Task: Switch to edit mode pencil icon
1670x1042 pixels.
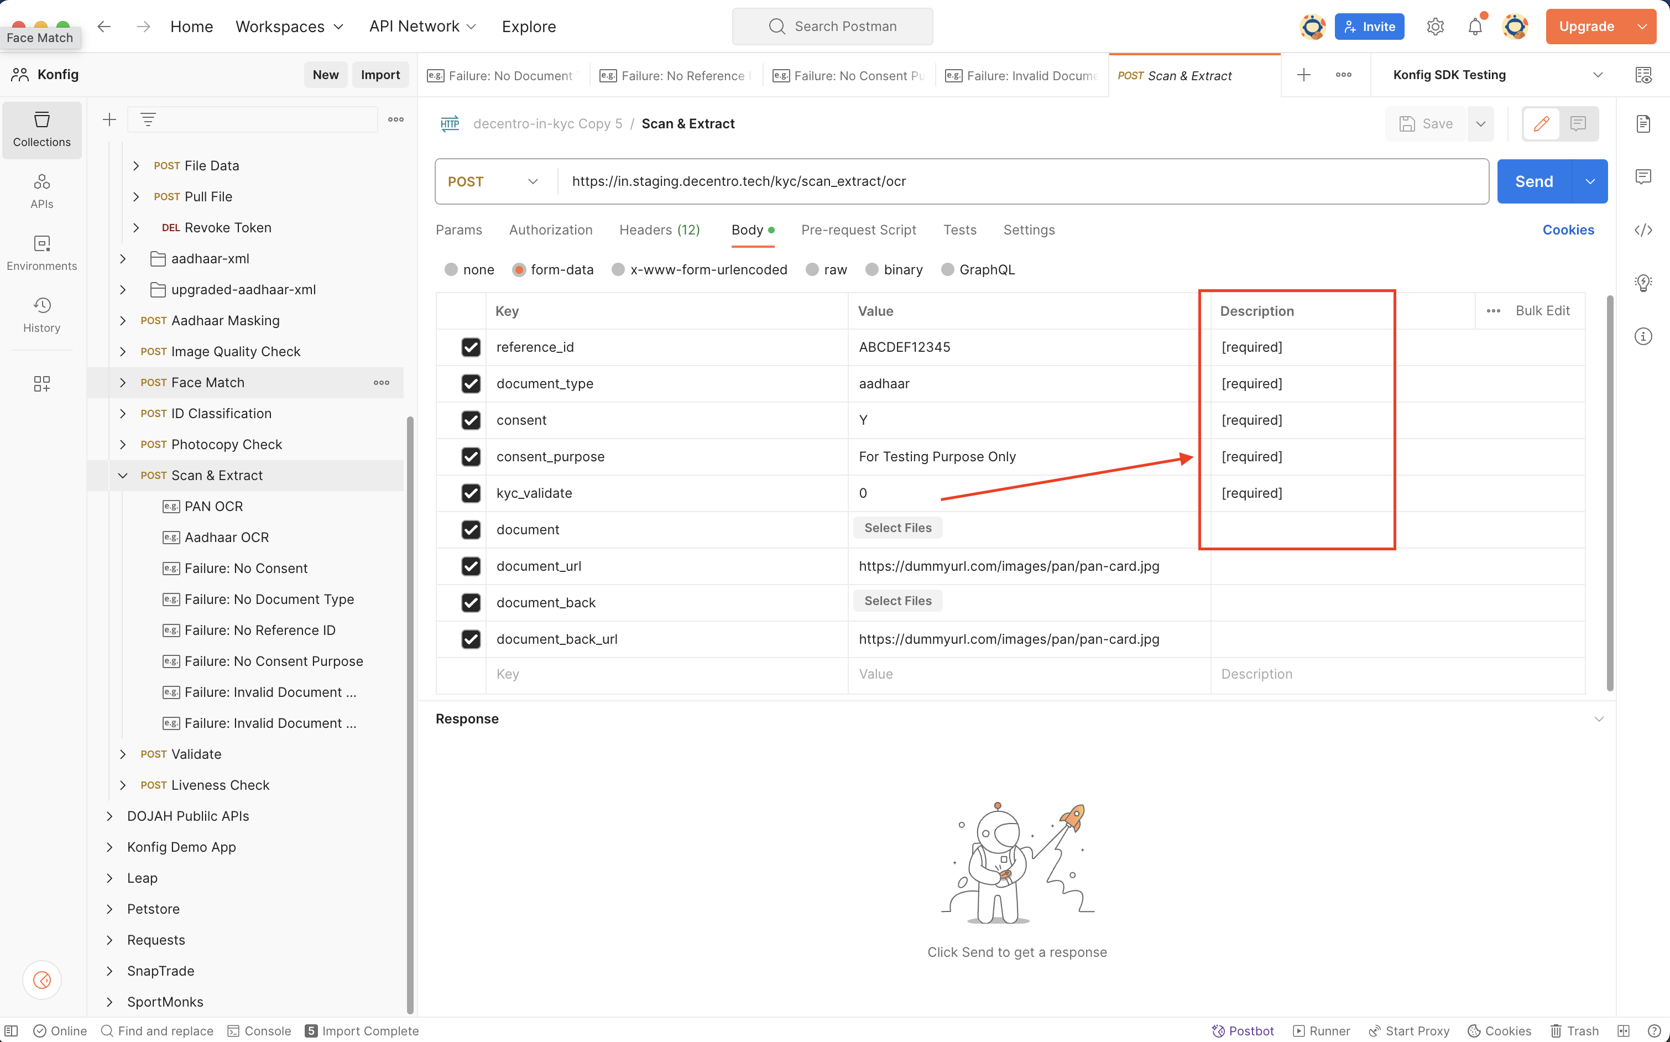Action: tap(1542, 123)
